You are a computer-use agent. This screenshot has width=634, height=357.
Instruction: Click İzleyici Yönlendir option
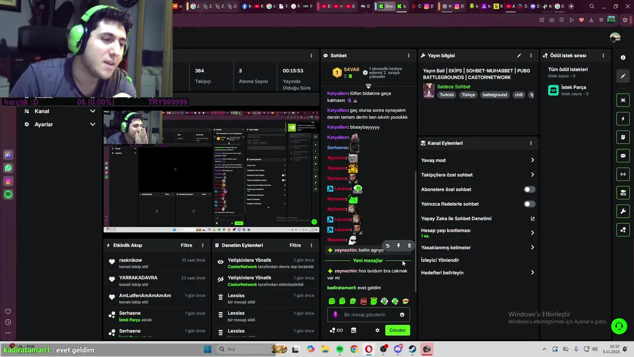440,260
